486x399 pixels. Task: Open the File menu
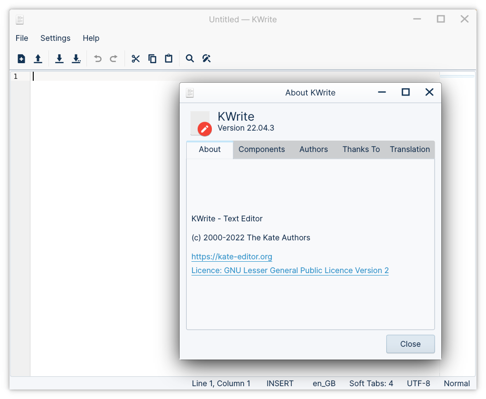[22, 38]
